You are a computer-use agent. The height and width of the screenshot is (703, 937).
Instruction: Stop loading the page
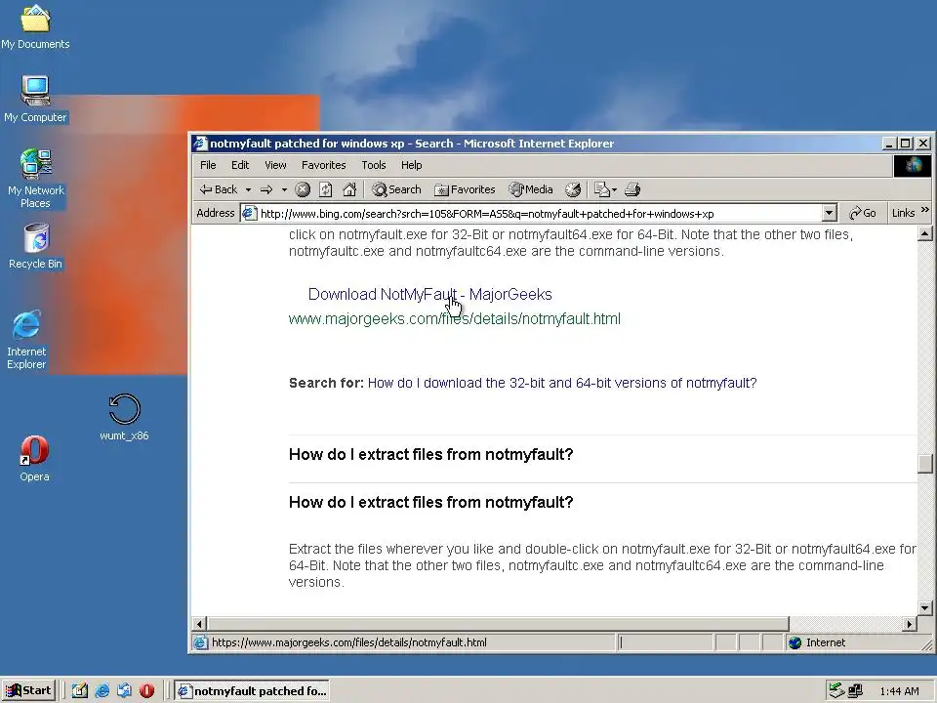point(303,189)
